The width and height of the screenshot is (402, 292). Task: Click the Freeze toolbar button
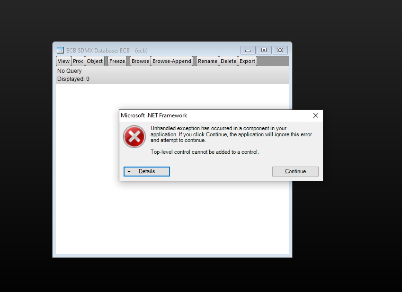click(117, 61)
